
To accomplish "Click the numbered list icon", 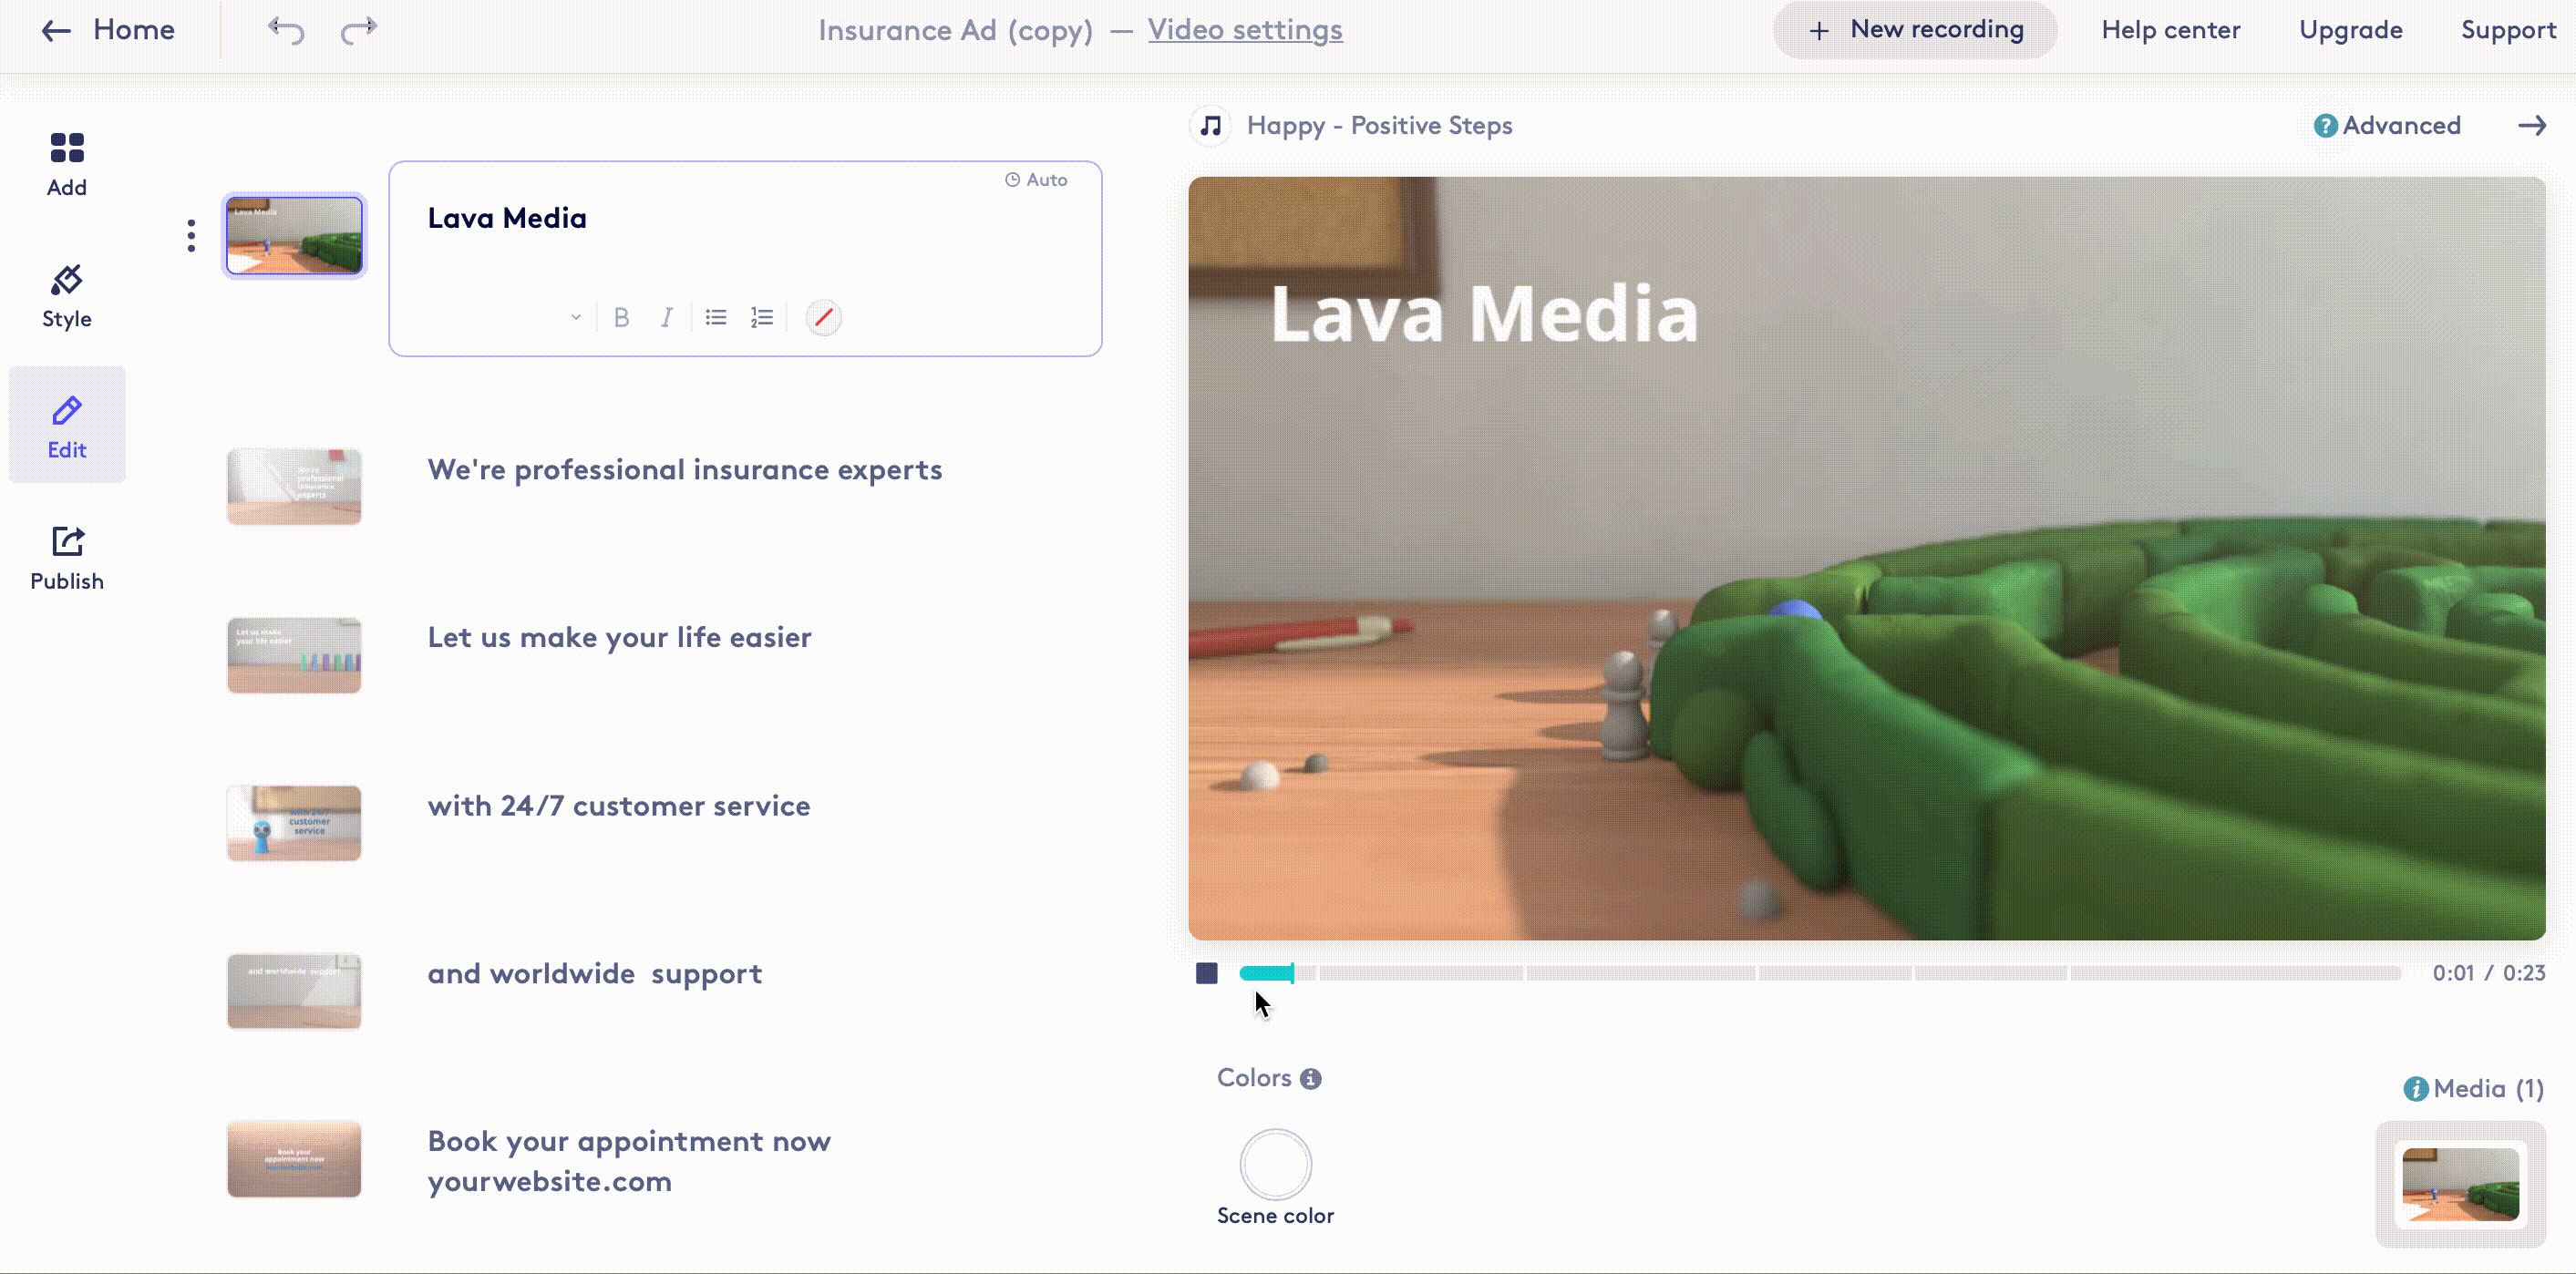I will (760, 317).
